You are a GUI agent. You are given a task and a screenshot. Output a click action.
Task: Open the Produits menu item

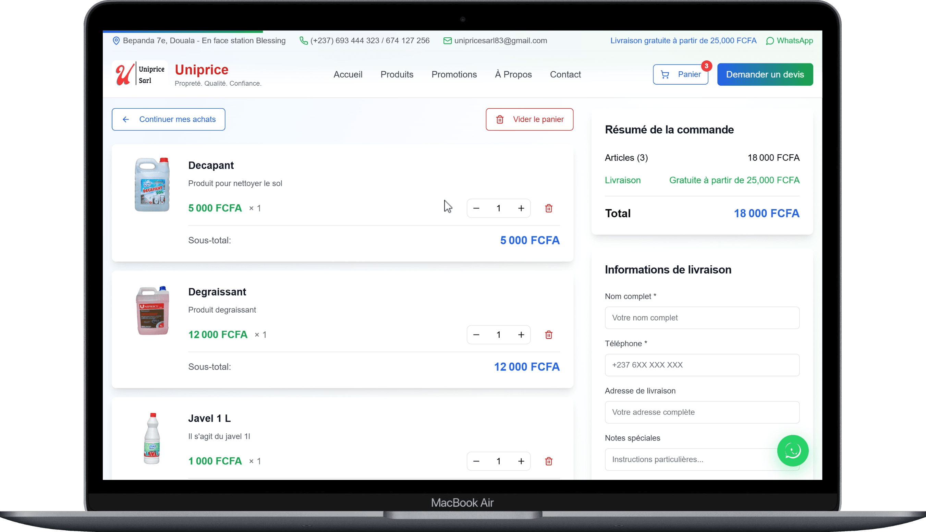[397, 74]
